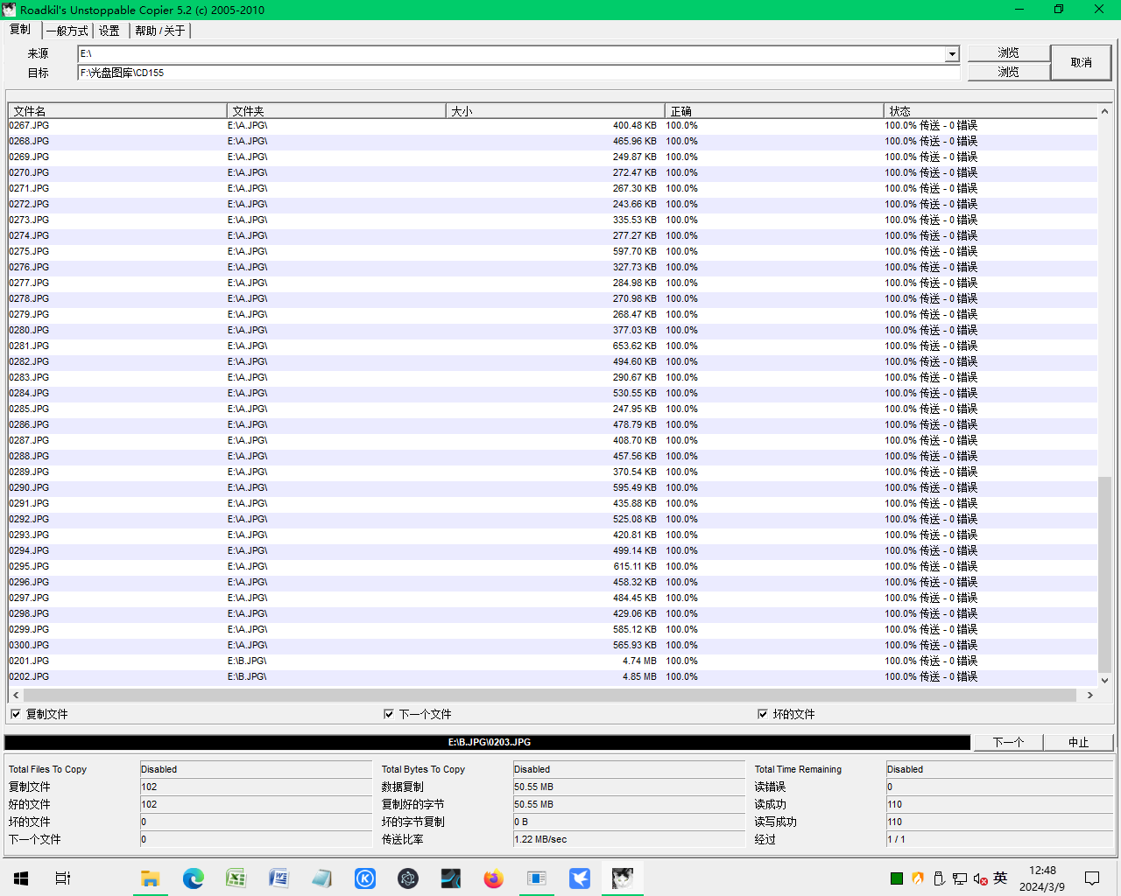The height and width of the screenshot is (896, 1121).
Task: Click 浏览 next to the 目标 field
Action: point(1009,73)
